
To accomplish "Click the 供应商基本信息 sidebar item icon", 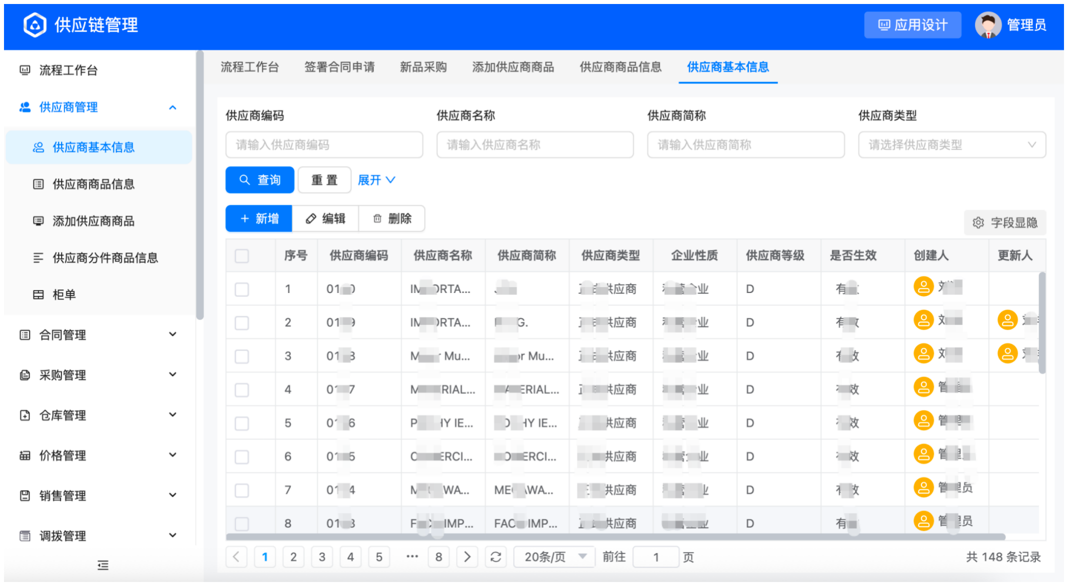I will [x=39, y=147].
